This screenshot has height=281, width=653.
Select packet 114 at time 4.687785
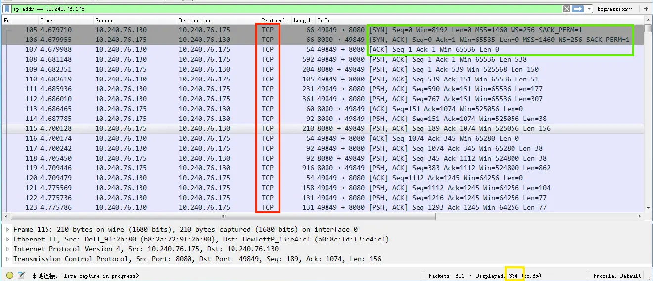pyautogui.click(x=323, y=119)
